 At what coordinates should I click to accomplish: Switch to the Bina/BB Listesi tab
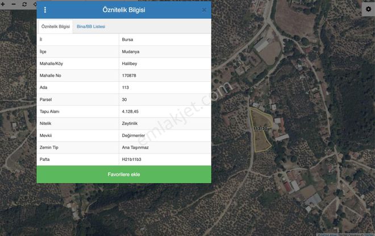pos(91,27)
